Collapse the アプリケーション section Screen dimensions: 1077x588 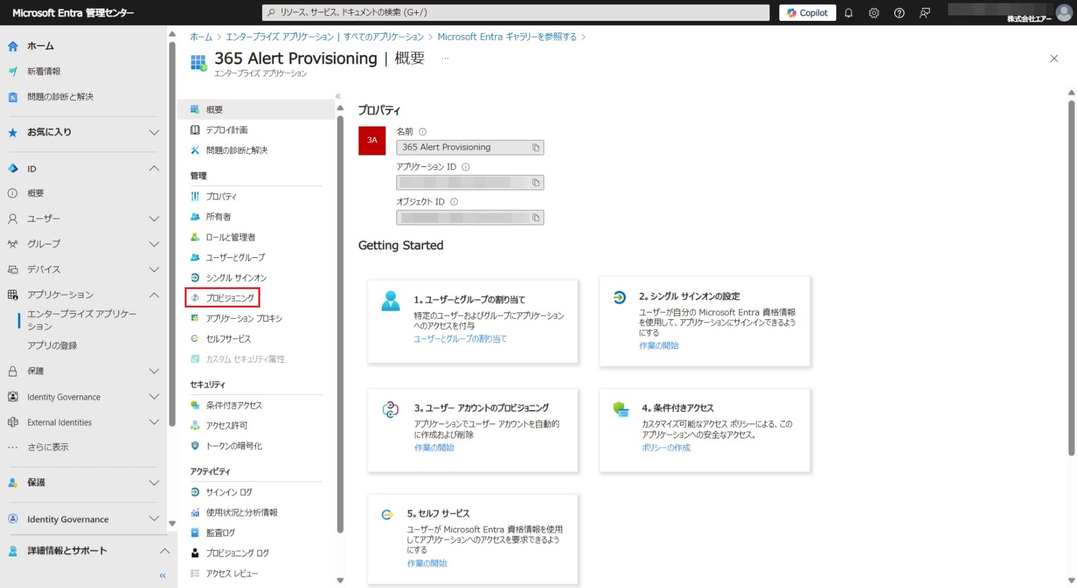click(x=154, y=295)
